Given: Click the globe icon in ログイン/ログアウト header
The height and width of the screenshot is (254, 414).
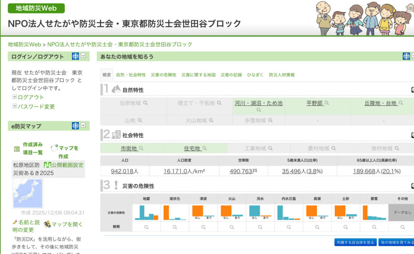Looking at the screenshot, I should point(75,56).
